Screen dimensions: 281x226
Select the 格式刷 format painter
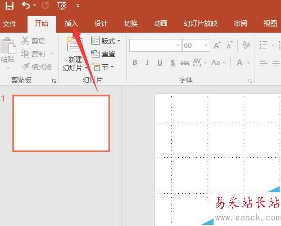click(x=37, y=67)
